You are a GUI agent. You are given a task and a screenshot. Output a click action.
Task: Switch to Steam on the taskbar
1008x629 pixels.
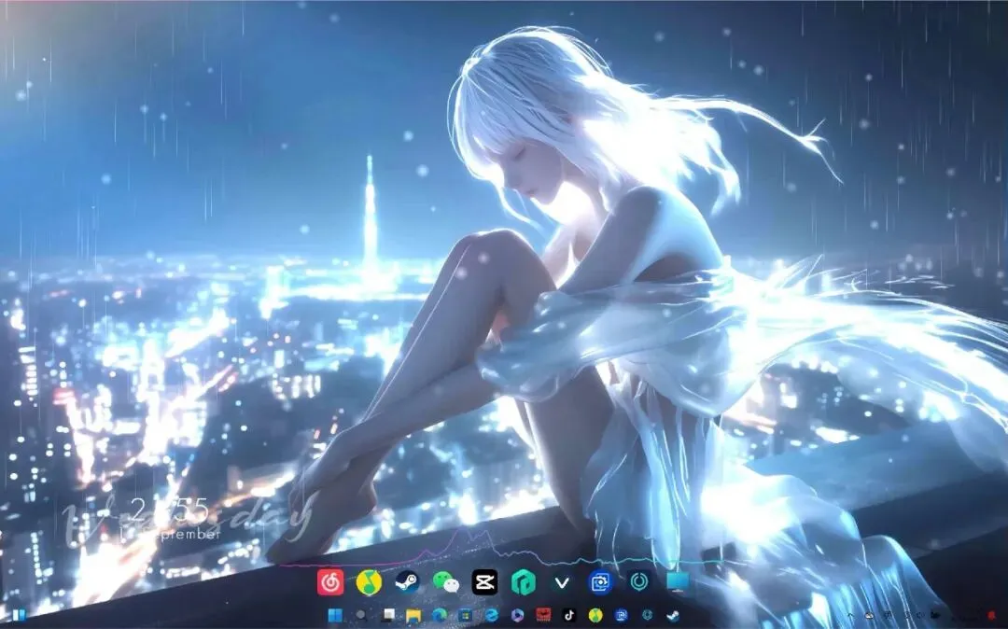pyautogui.click(x=673, y=616)
